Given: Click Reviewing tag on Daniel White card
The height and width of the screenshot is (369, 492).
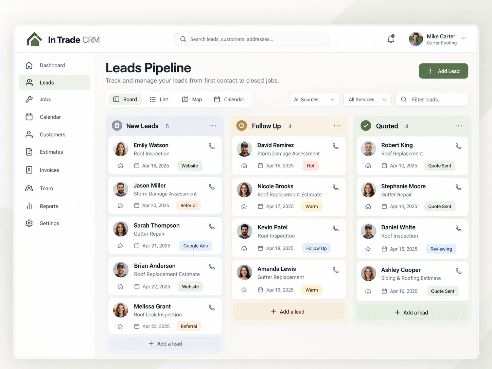Looking at the screenshot, I should (441, 249).
